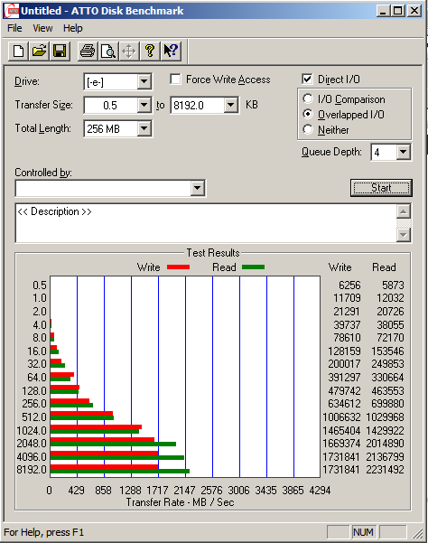
Task: Maximize the ATTO Disk Benchmark window
Action: 398,11
